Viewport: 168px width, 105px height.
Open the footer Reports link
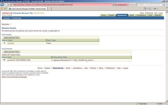point(93,68)
